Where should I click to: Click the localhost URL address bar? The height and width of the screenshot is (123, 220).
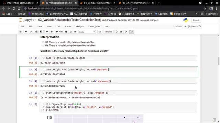tap(114, 9)
